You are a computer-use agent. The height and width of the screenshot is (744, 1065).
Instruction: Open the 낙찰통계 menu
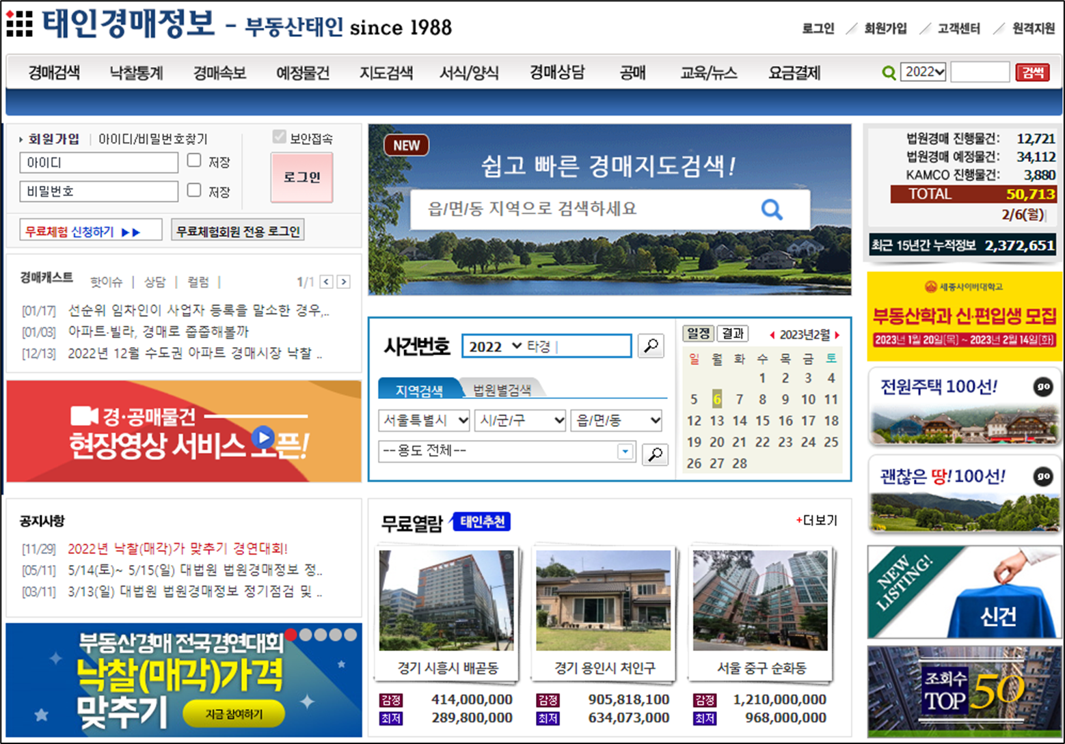[x=137, y=72]
